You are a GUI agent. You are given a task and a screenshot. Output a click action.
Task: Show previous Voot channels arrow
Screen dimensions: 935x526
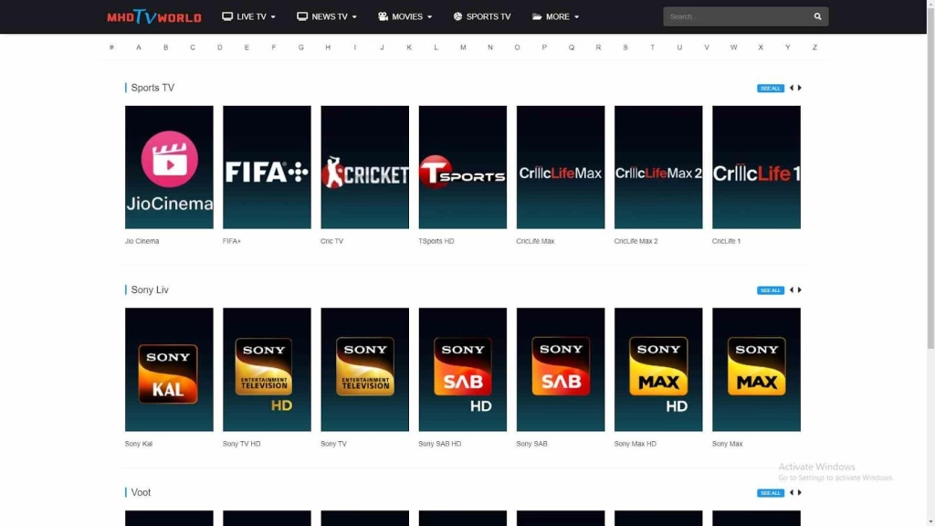click(792, 492)
